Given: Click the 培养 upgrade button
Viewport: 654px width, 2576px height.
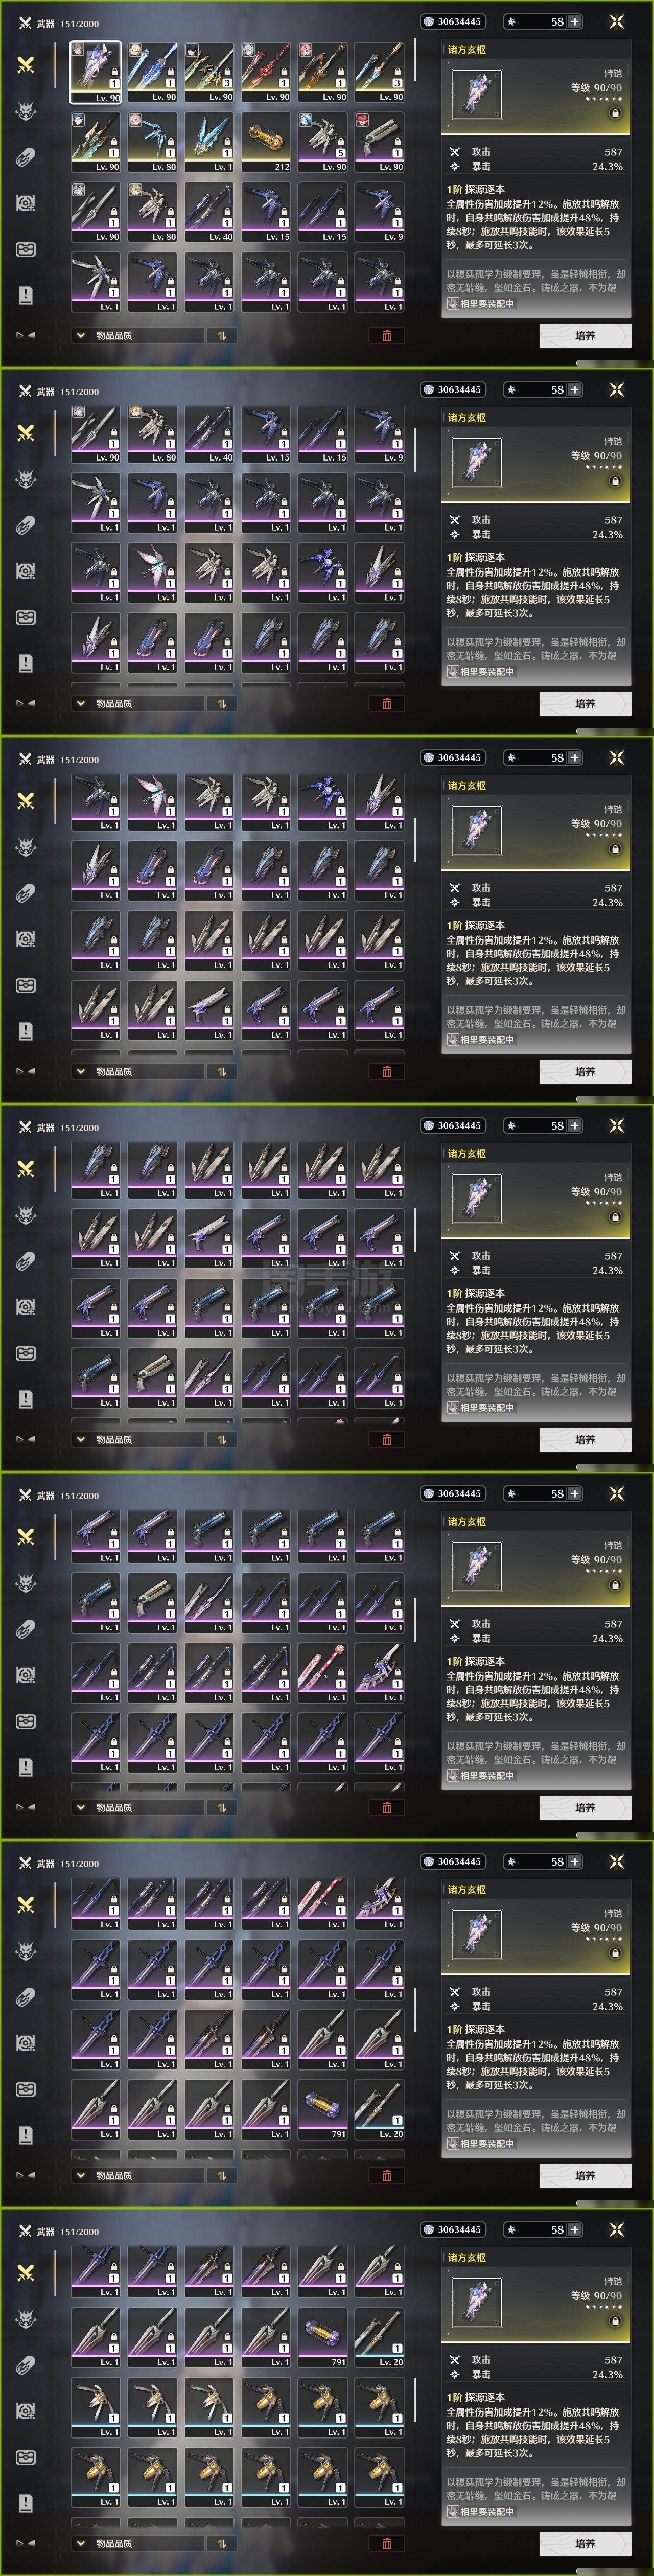Looking at the screenshot, I should click(585, 335).
